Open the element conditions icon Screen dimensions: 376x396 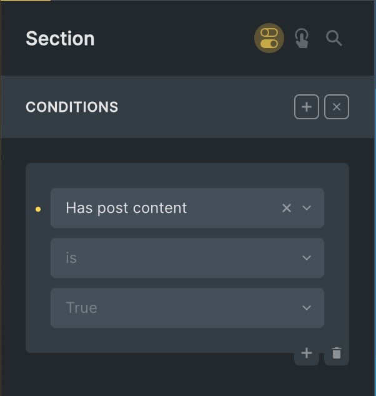pyautogui.click(x=269, y=39)
